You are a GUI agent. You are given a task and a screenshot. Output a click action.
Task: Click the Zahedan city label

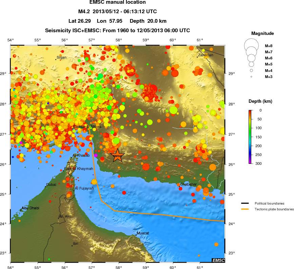pos(206,55)
